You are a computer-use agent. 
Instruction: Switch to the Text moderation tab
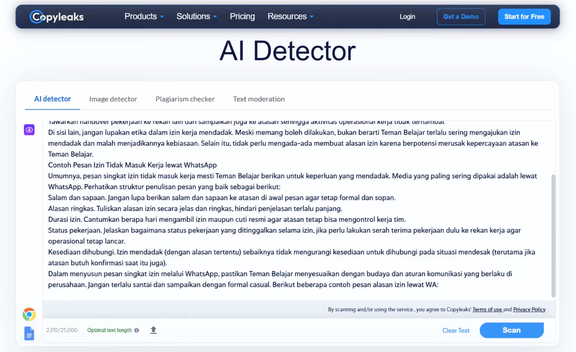(259, 99)
